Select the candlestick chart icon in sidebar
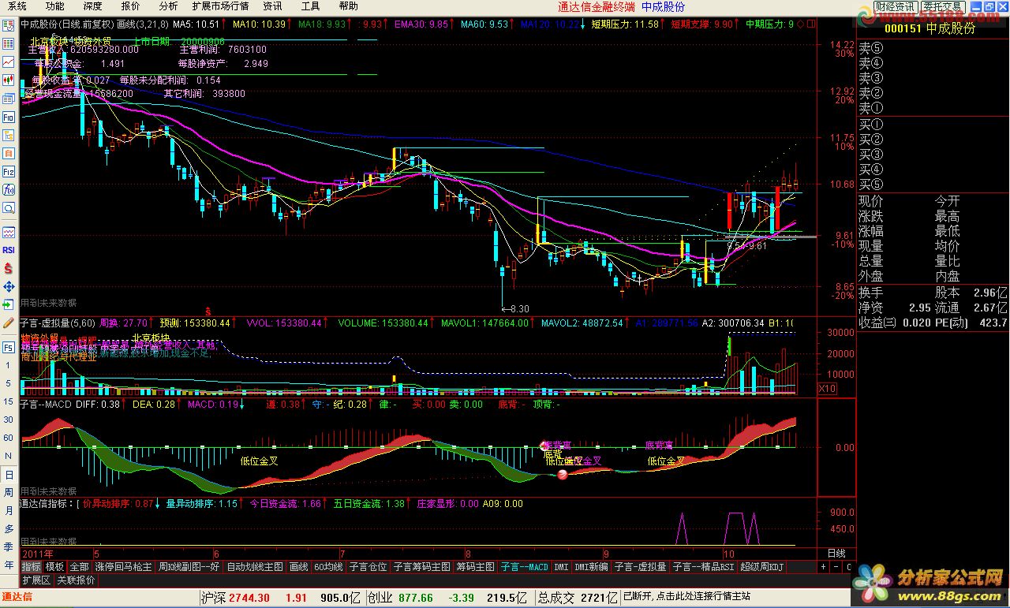The height and width of the screenshot is (608, 1010). point(9,80)
